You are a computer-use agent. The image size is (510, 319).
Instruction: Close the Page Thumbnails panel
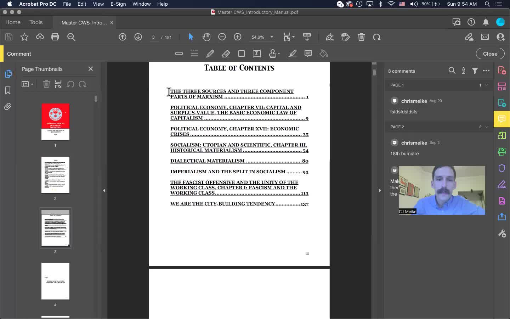pos(91,69)
